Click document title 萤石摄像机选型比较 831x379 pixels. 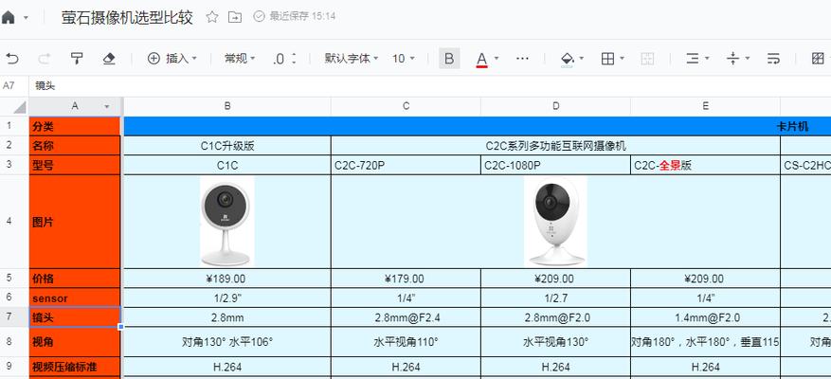(x=127, y=17)
